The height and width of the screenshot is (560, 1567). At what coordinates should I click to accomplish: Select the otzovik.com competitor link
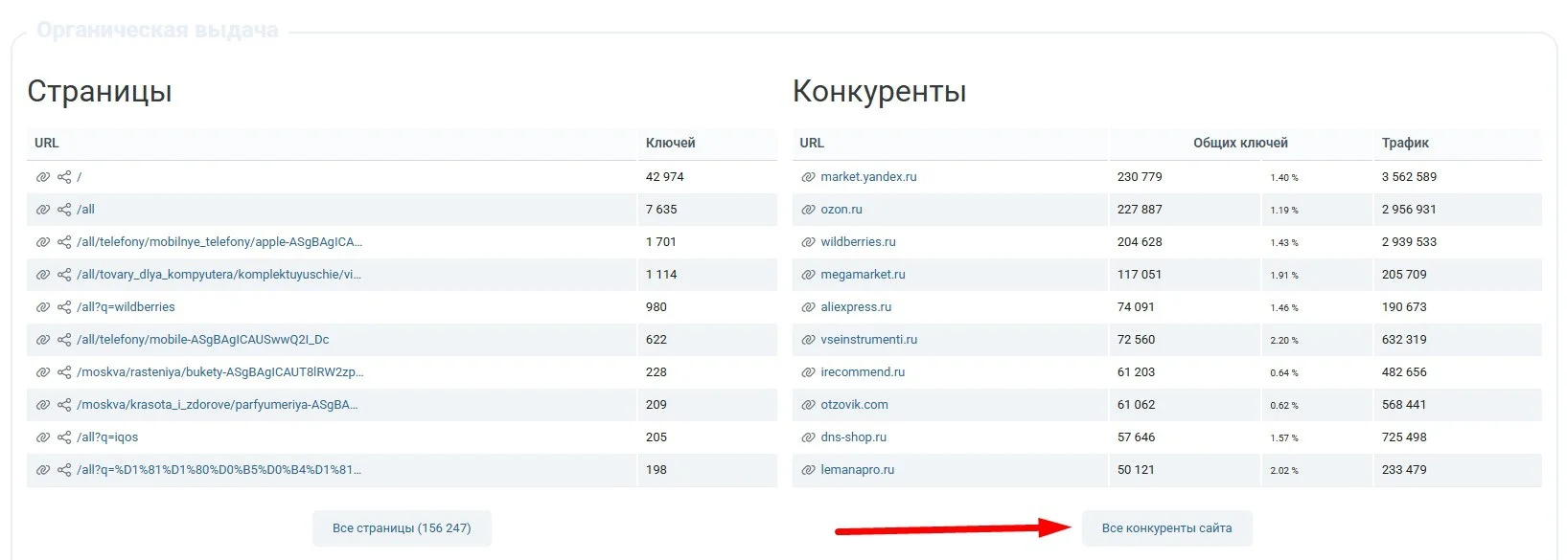pos(854,405)
